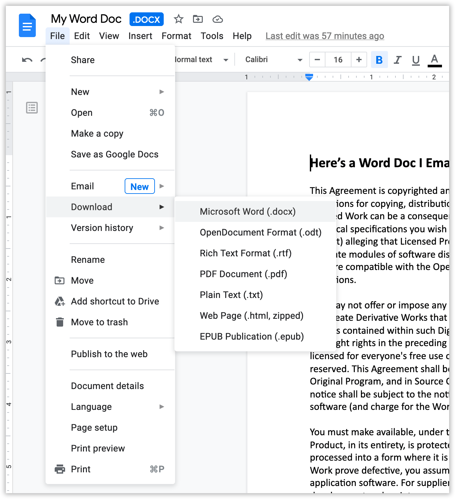Image resolution: width=455 pixels, height=499 pixels.
Task: Select Publish to the web
Action: [x=110, y=354]
